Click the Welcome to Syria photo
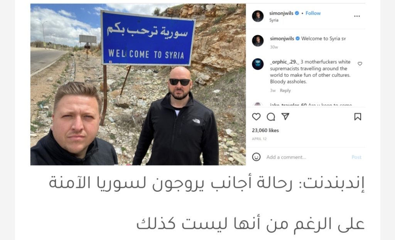This screenshot has height=240, width=395. click(138, 85)
